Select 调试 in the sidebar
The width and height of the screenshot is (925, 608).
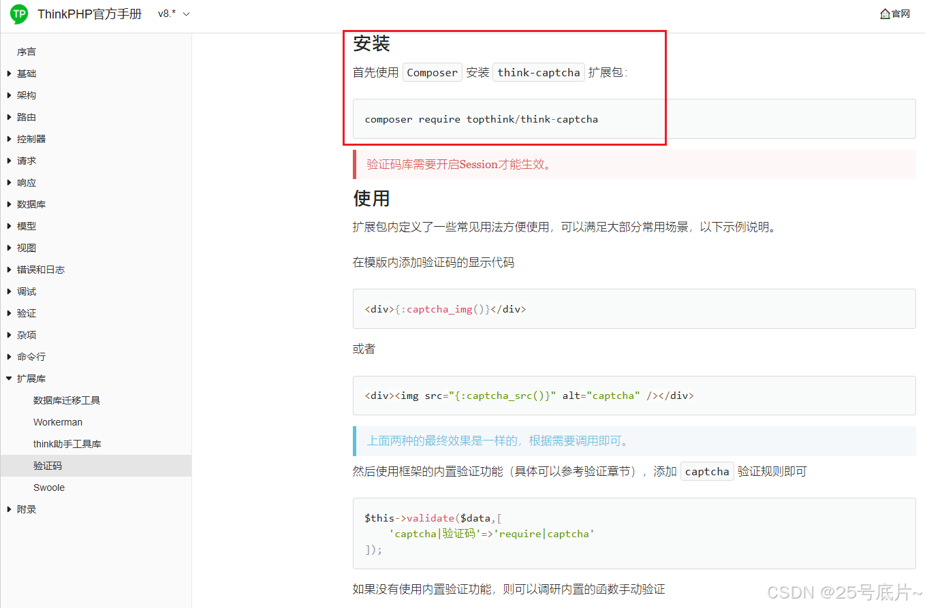tap(27, 291)
